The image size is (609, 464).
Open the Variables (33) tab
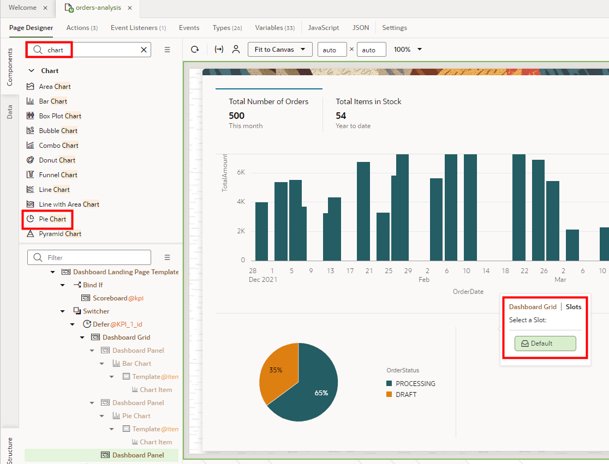tap(274, 28)
